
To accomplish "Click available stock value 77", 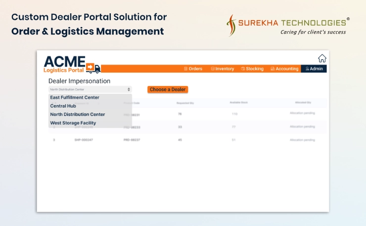I will coord(233,127).
